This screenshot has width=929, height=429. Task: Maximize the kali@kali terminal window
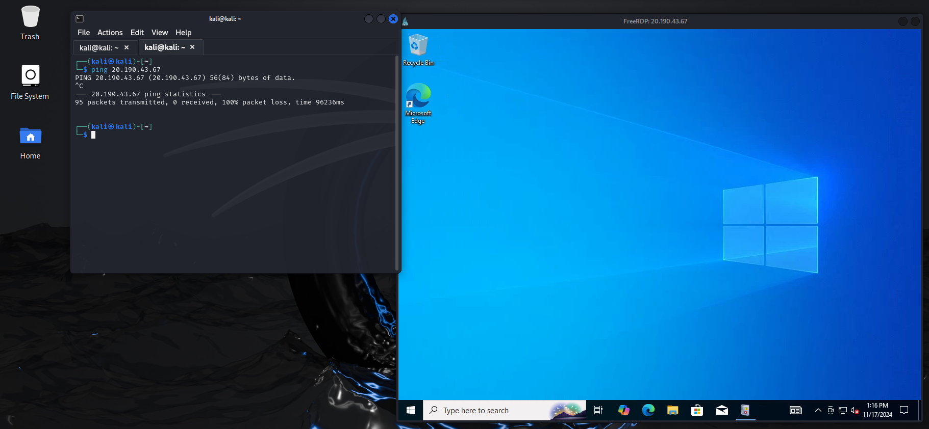tap(381, 19)
